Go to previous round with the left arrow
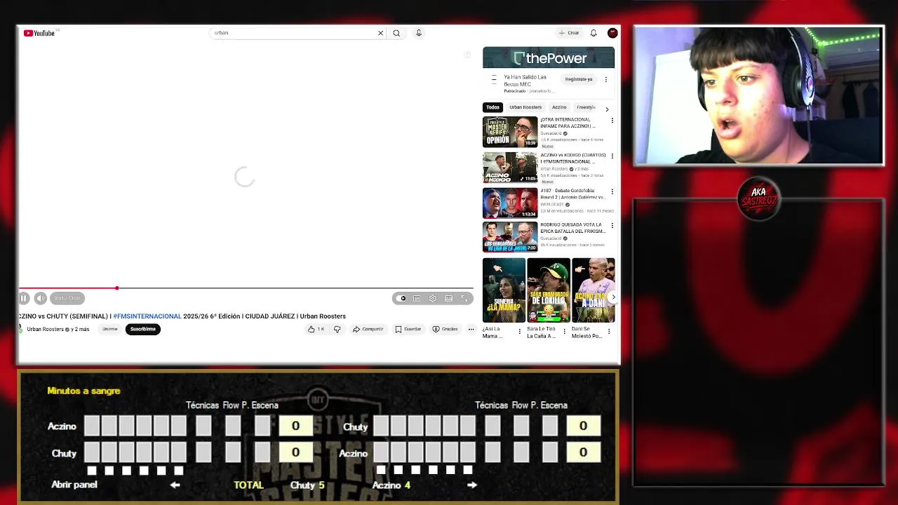The height and width of the screenshot is (505, 898). (175, 485)
